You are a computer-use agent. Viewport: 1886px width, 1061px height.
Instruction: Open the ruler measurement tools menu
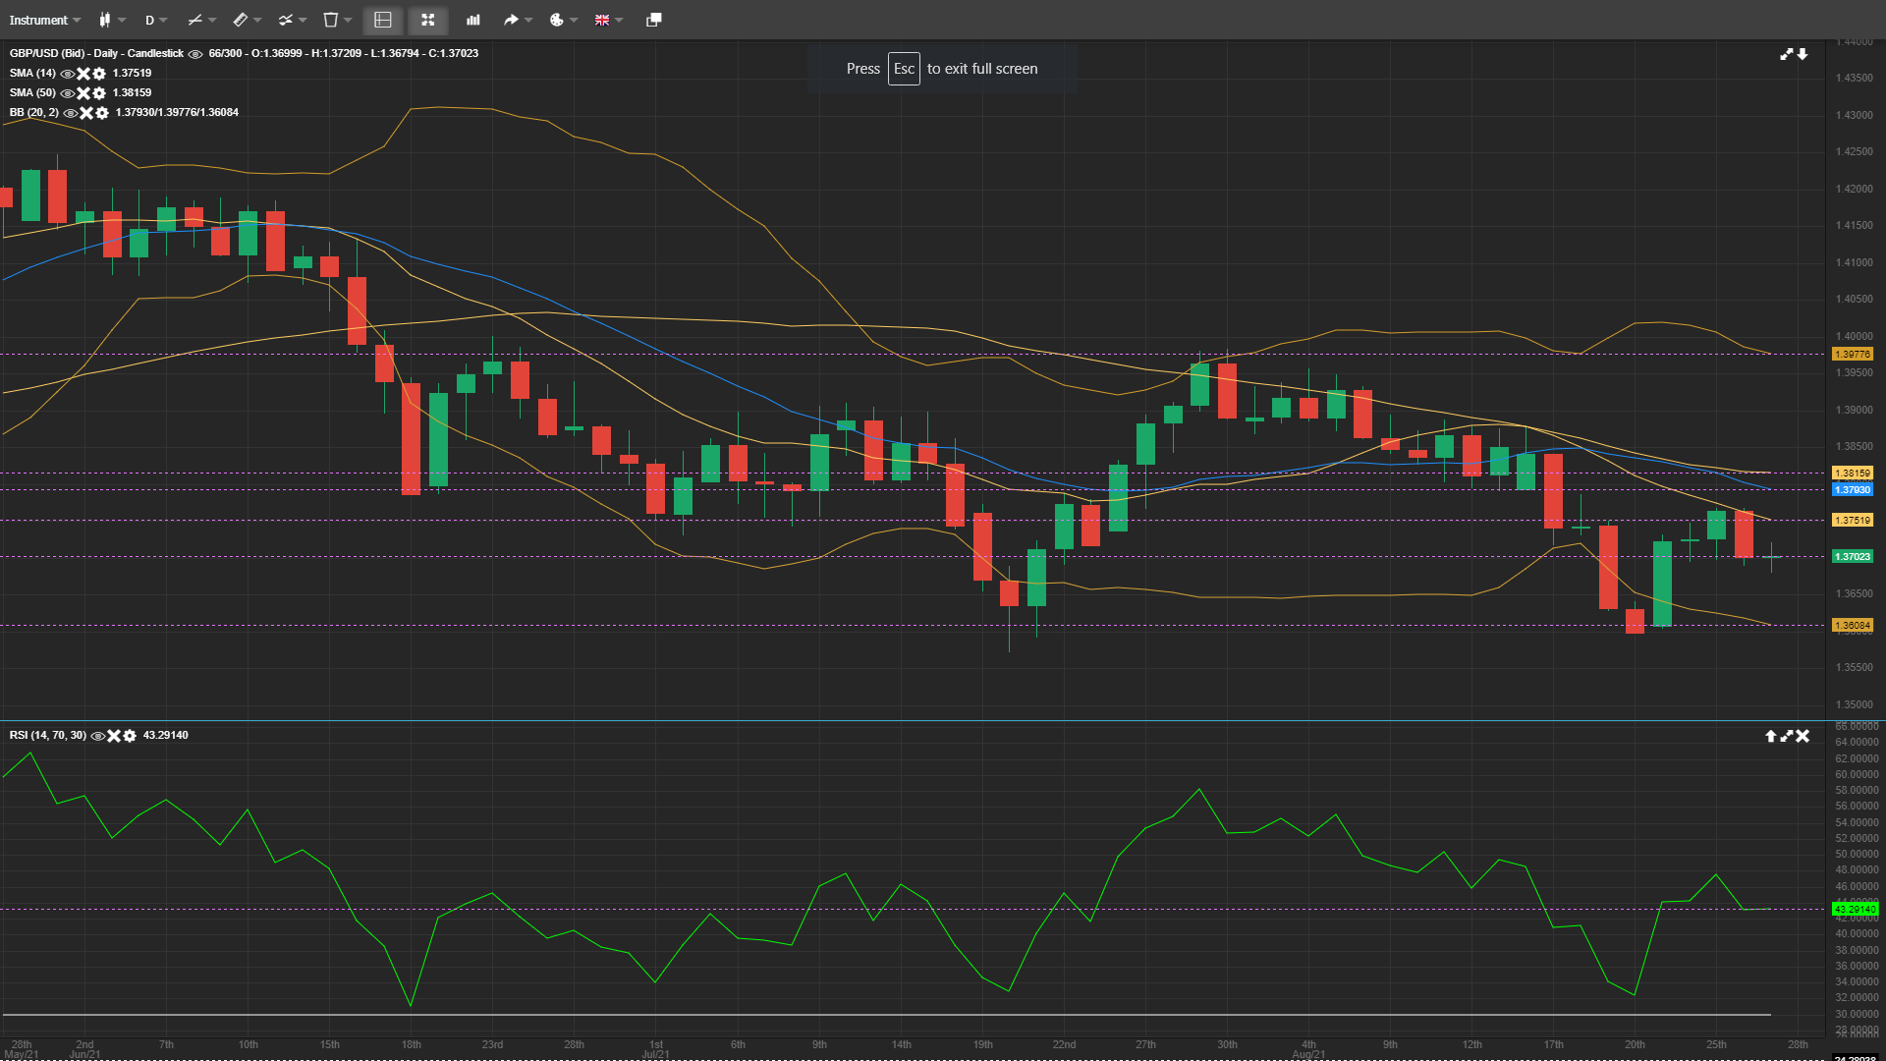point(247,20)
